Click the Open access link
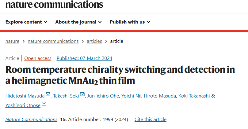248x129 pixels. (38, 58)
